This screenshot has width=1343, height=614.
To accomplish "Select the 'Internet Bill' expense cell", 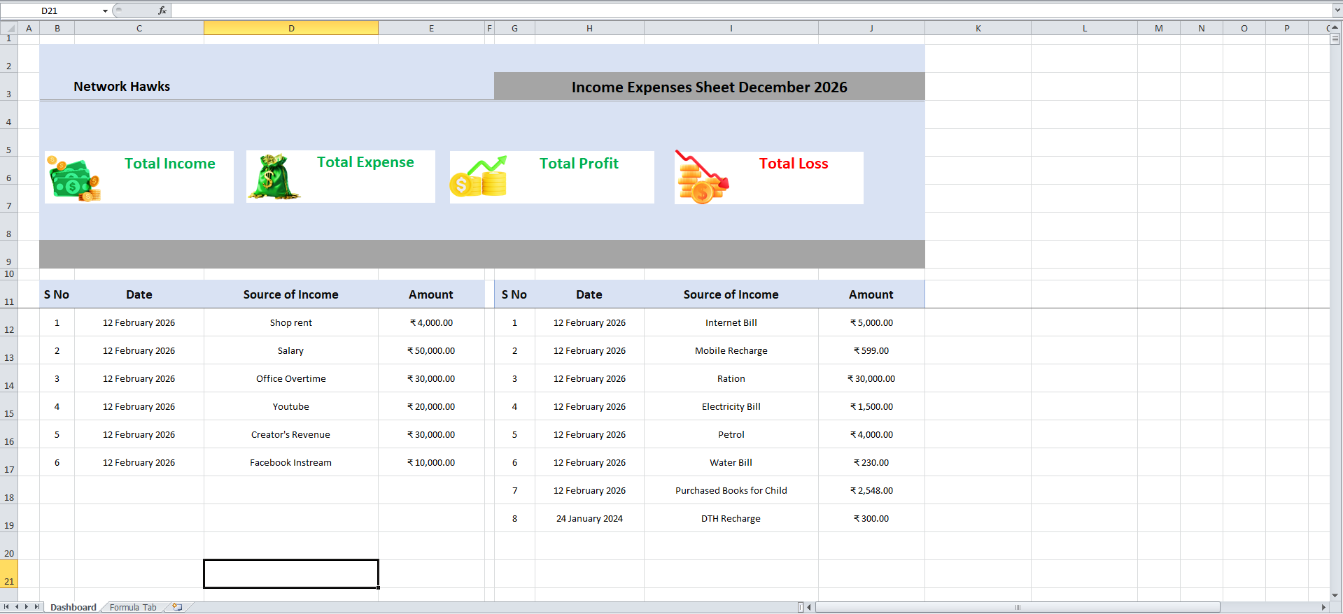I will tap(731, 322).
